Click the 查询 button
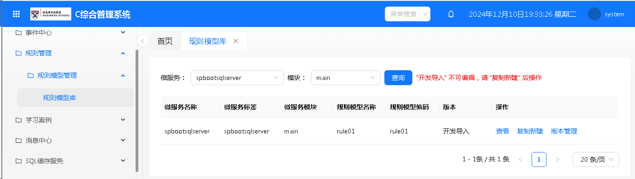This screenshot has width=635, height=179. pos(398,78)
